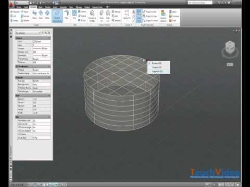
Task: Expand the Curves panel dropdown
Action: tap(129, 25)
